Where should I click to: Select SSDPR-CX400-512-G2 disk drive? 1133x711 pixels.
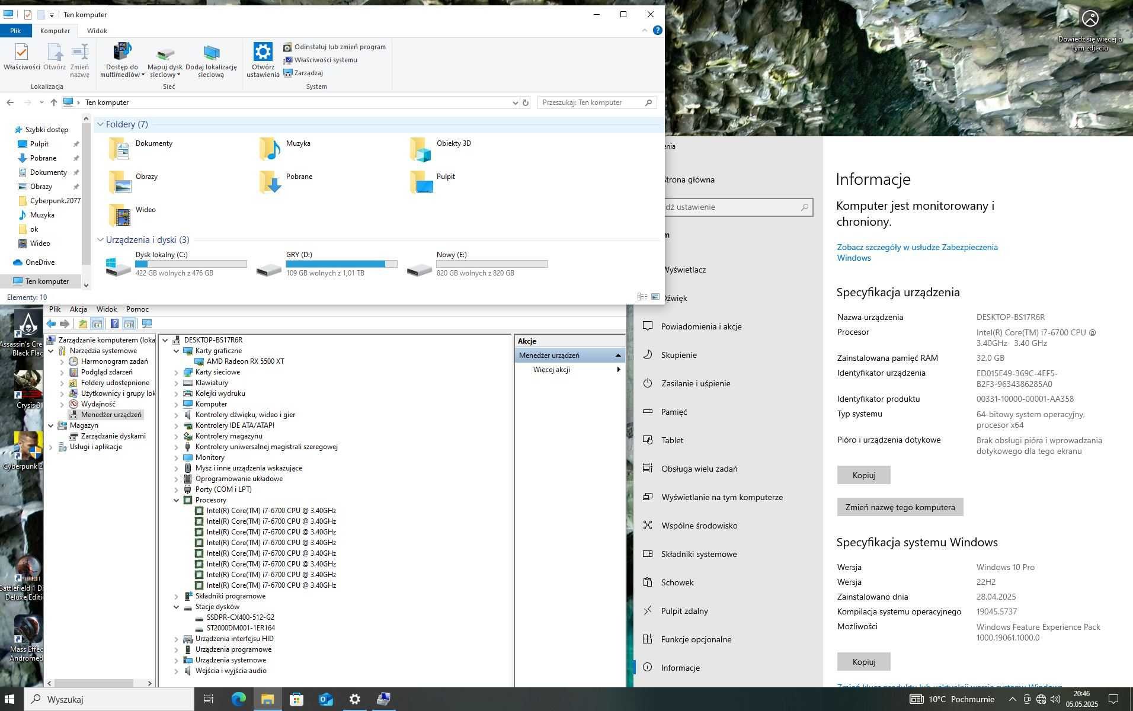[240, 617]
